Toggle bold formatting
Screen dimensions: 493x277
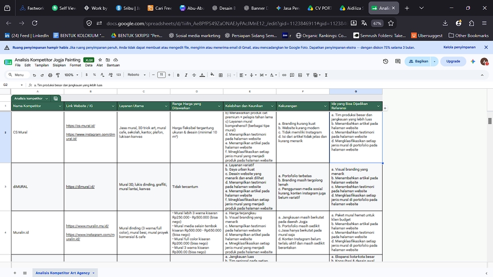[178, 75]
